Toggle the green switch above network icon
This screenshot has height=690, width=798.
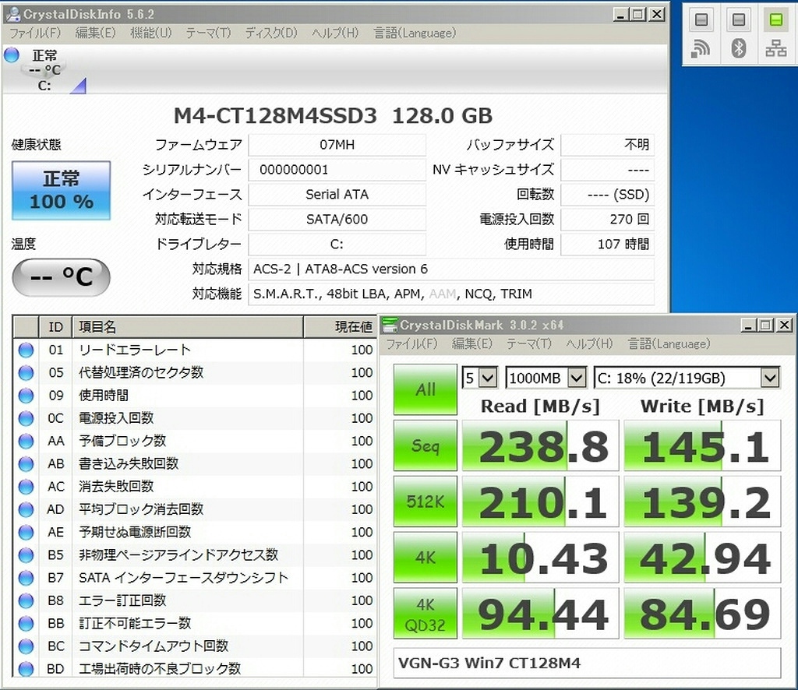(775, 19)
